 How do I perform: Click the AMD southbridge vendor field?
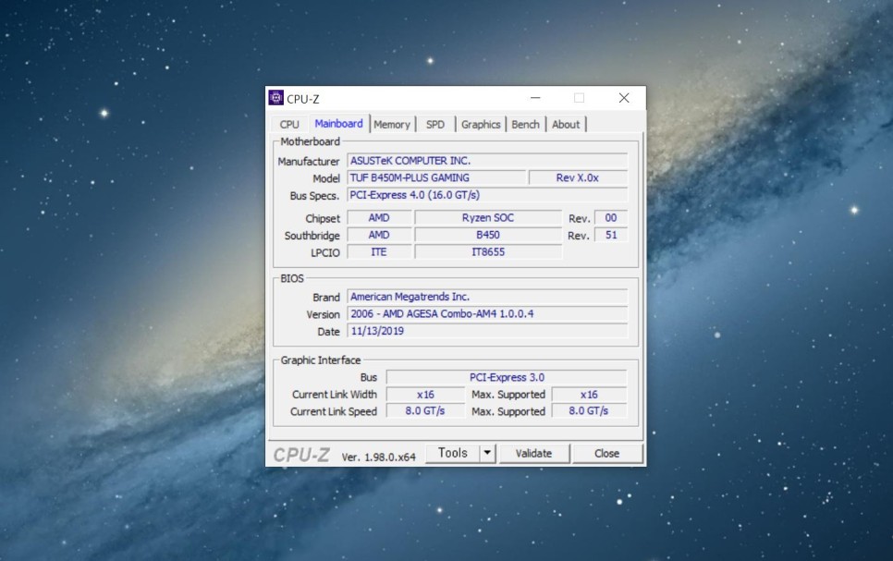pos(379,235)
